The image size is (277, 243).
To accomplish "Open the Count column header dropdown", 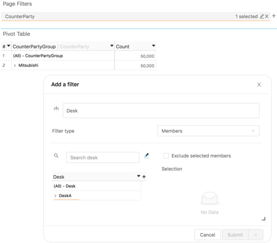I will pyautogui.click(x=154, y=46).
